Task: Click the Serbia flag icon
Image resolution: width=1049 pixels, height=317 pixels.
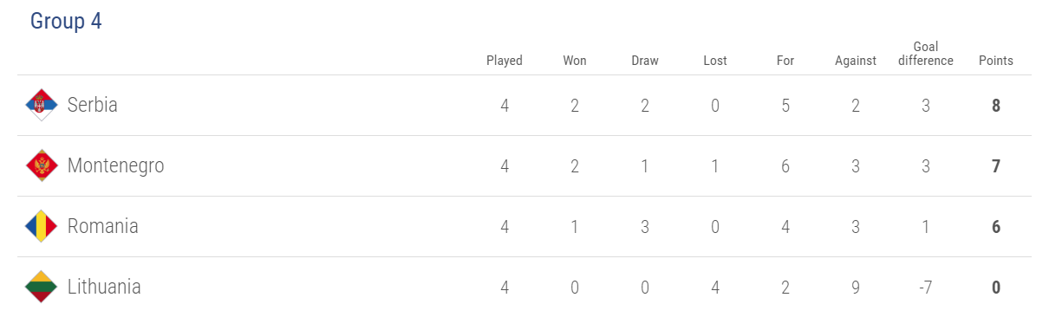Action: [x=41, y=106]
